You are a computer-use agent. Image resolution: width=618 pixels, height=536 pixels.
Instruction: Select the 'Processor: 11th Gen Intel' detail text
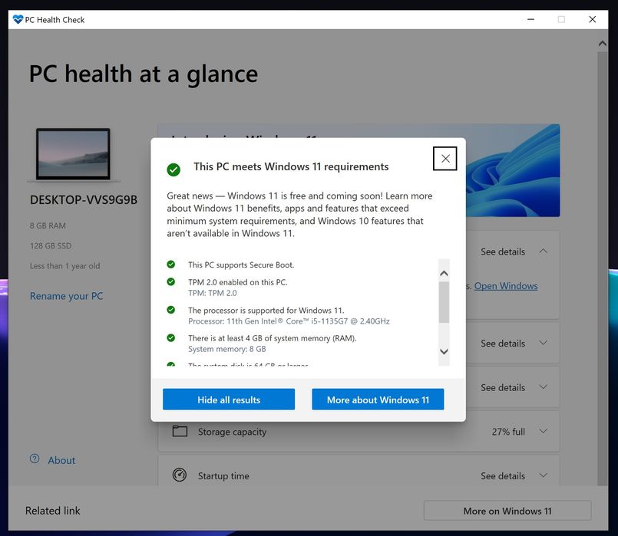coord(289,321)
